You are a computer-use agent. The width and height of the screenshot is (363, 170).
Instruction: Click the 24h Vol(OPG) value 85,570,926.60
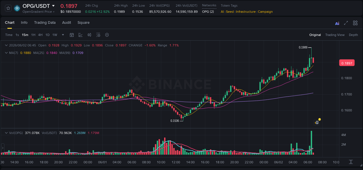[160, 12]
